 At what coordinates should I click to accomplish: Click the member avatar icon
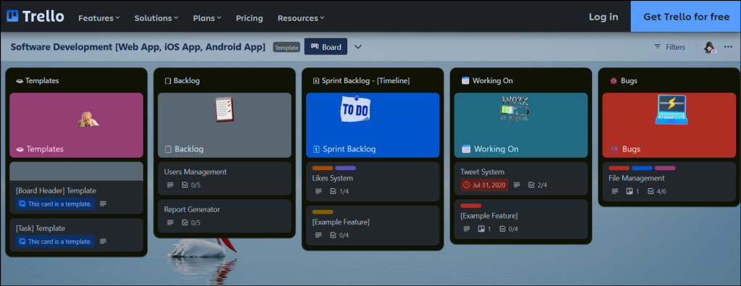pos(710,47)
